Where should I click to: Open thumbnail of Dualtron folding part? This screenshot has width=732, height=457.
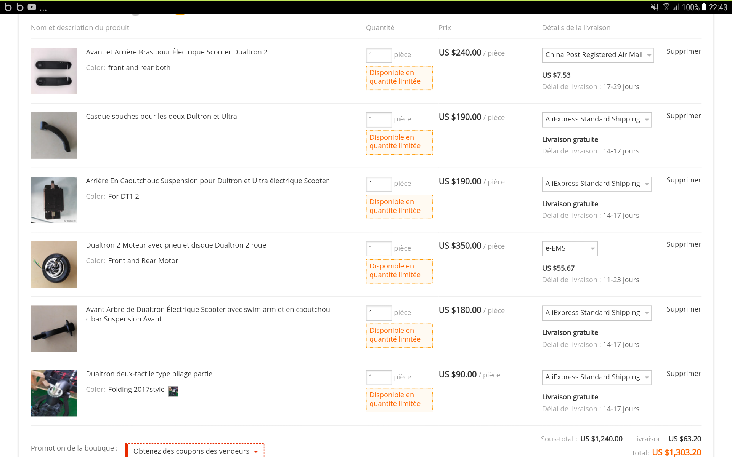pos(54,393)
